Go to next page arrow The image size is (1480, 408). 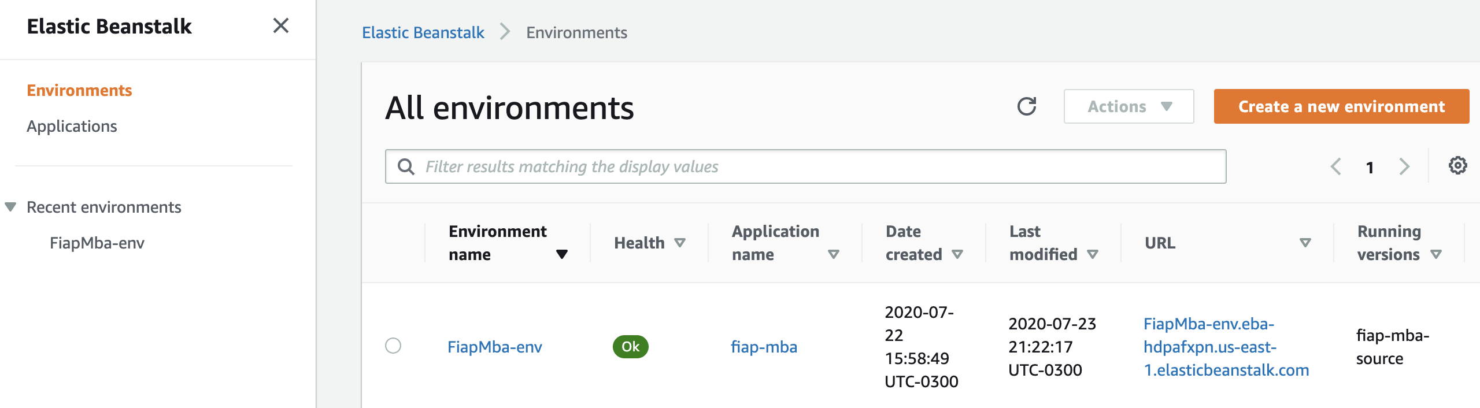1404,167
